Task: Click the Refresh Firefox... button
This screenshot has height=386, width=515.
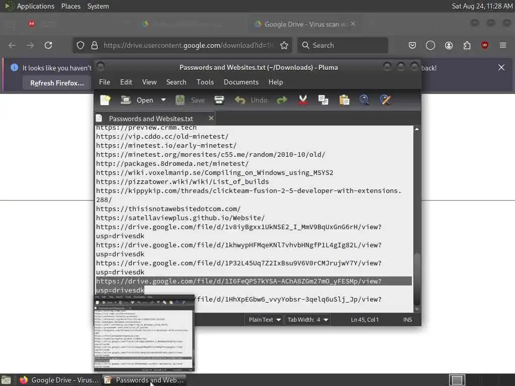Action: click(57, 83)
